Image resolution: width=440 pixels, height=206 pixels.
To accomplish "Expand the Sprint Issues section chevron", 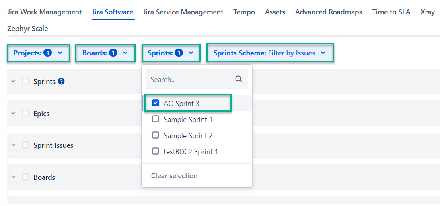I will pyautogui.click(x=13, y=145).
